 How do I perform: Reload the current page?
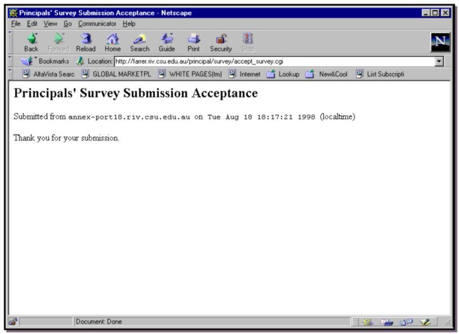pyautogui.click(x=86, y=43)
